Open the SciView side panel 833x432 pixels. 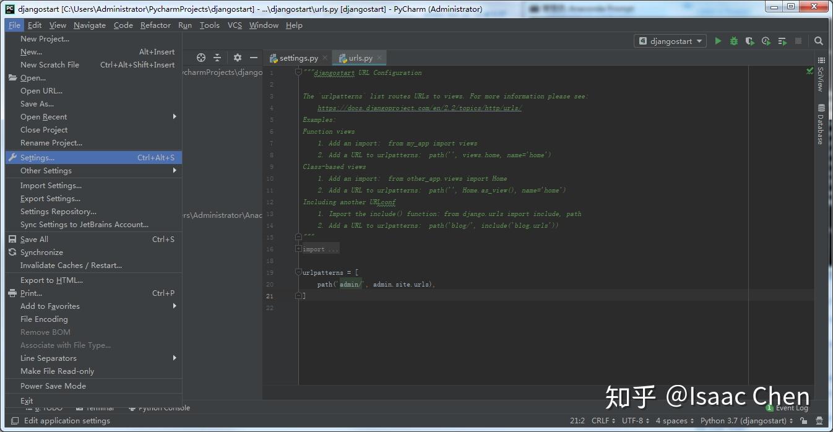[x=821, y=74]
